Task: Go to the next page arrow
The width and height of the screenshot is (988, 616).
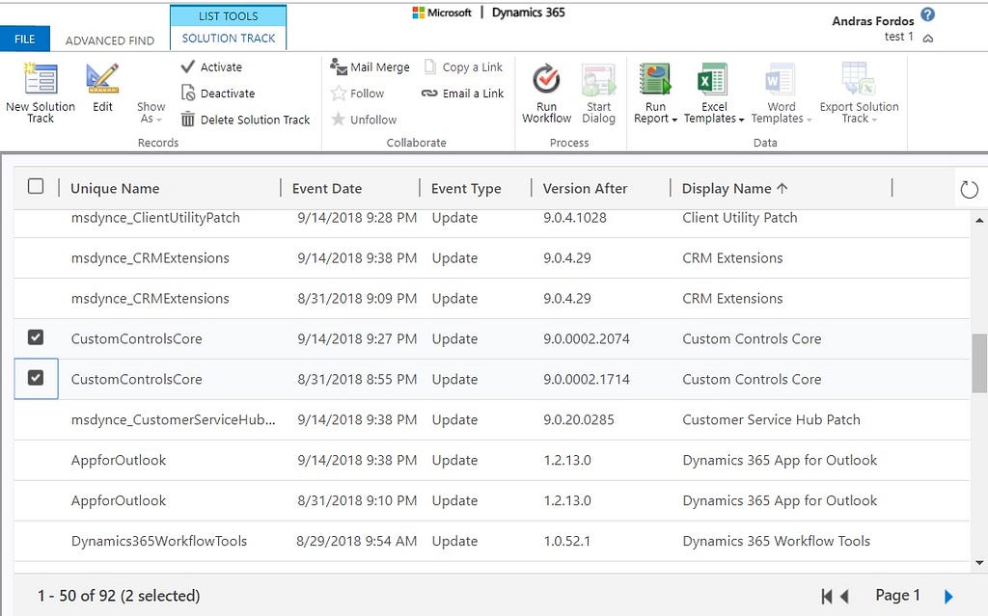Action: click(x=949, y=596)
